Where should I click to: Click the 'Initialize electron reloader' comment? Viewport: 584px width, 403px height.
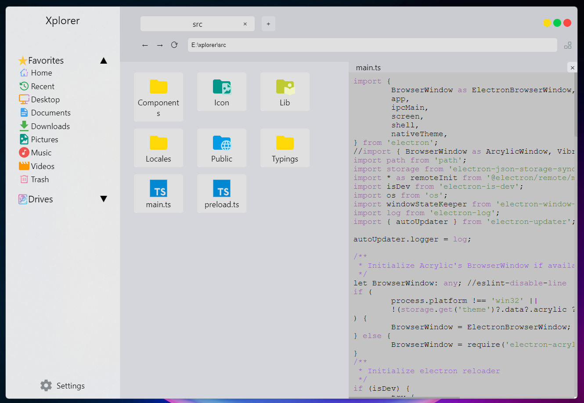[x=434, y=371]
